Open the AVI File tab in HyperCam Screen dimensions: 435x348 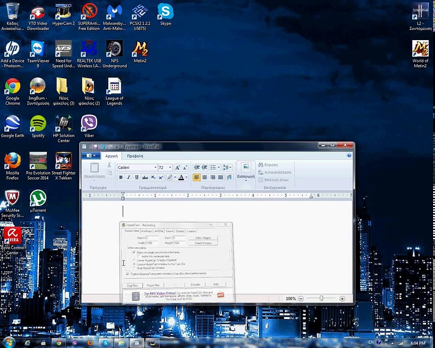coord(159,231)
